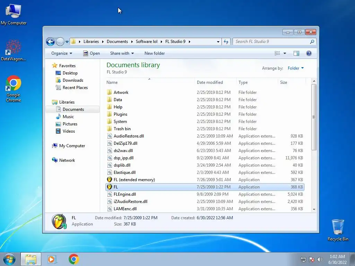This screenshot has height=266, width=355.
Task: Open the Plugins folder
Action: 120,114
